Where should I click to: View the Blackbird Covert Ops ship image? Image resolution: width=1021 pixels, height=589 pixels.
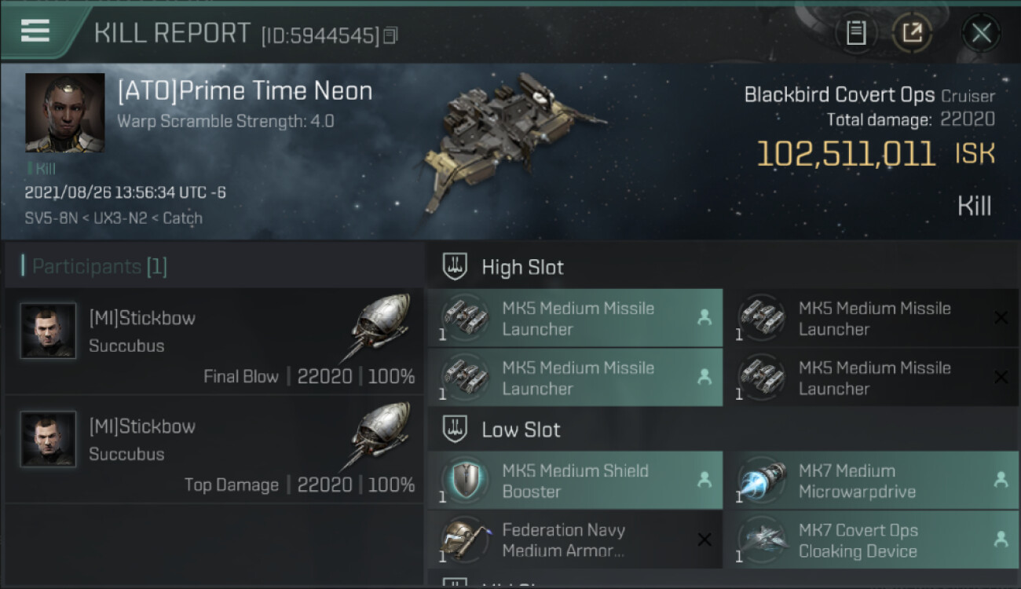512,141
